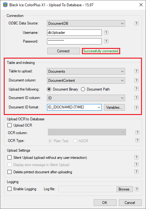The width and height of the screenshot is (146, 209).
Task: Click help icon beside ODBC Data Source
Action: tap(136, 23)
